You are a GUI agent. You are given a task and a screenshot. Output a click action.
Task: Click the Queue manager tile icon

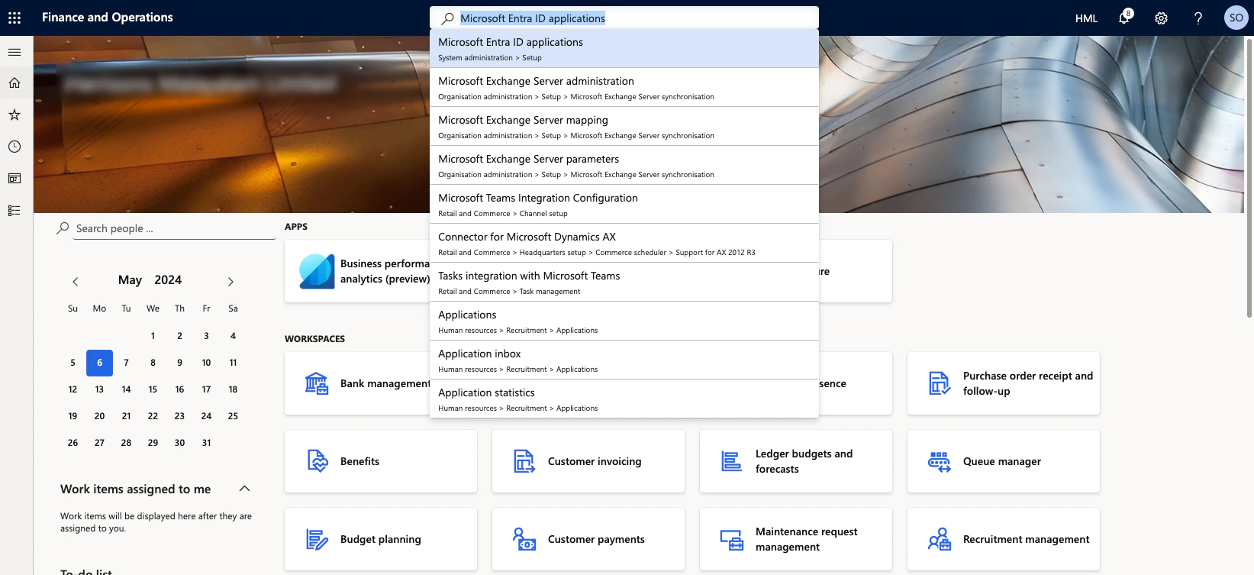click(940, 461)
